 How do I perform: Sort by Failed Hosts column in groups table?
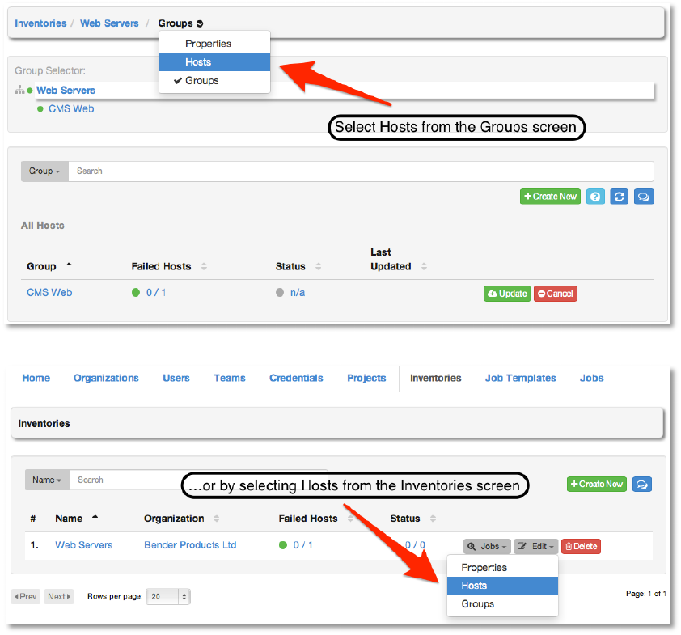[x=169, y=266]
